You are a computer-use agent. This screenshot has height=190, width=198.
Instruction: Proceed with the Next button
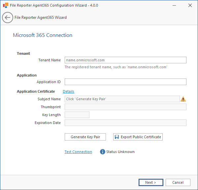click(x=150, y=182)
